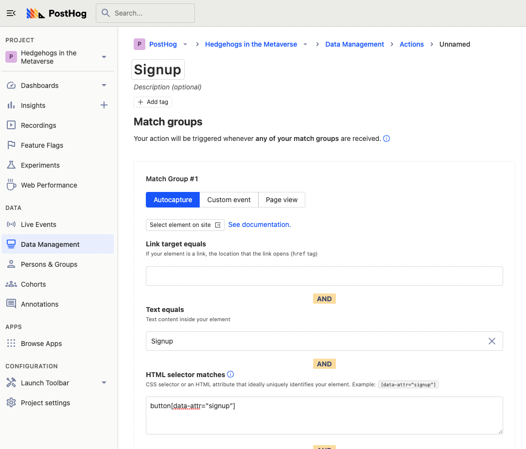Expand the Launch Toolbar dropdown arrow

pos(104,383)
